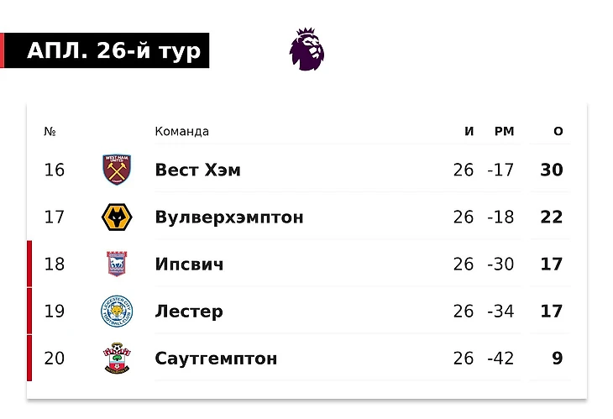The width and height of the screenshot is (613, 419).
Task: Select the Ипсвич team name
Action: pos(189,264)
